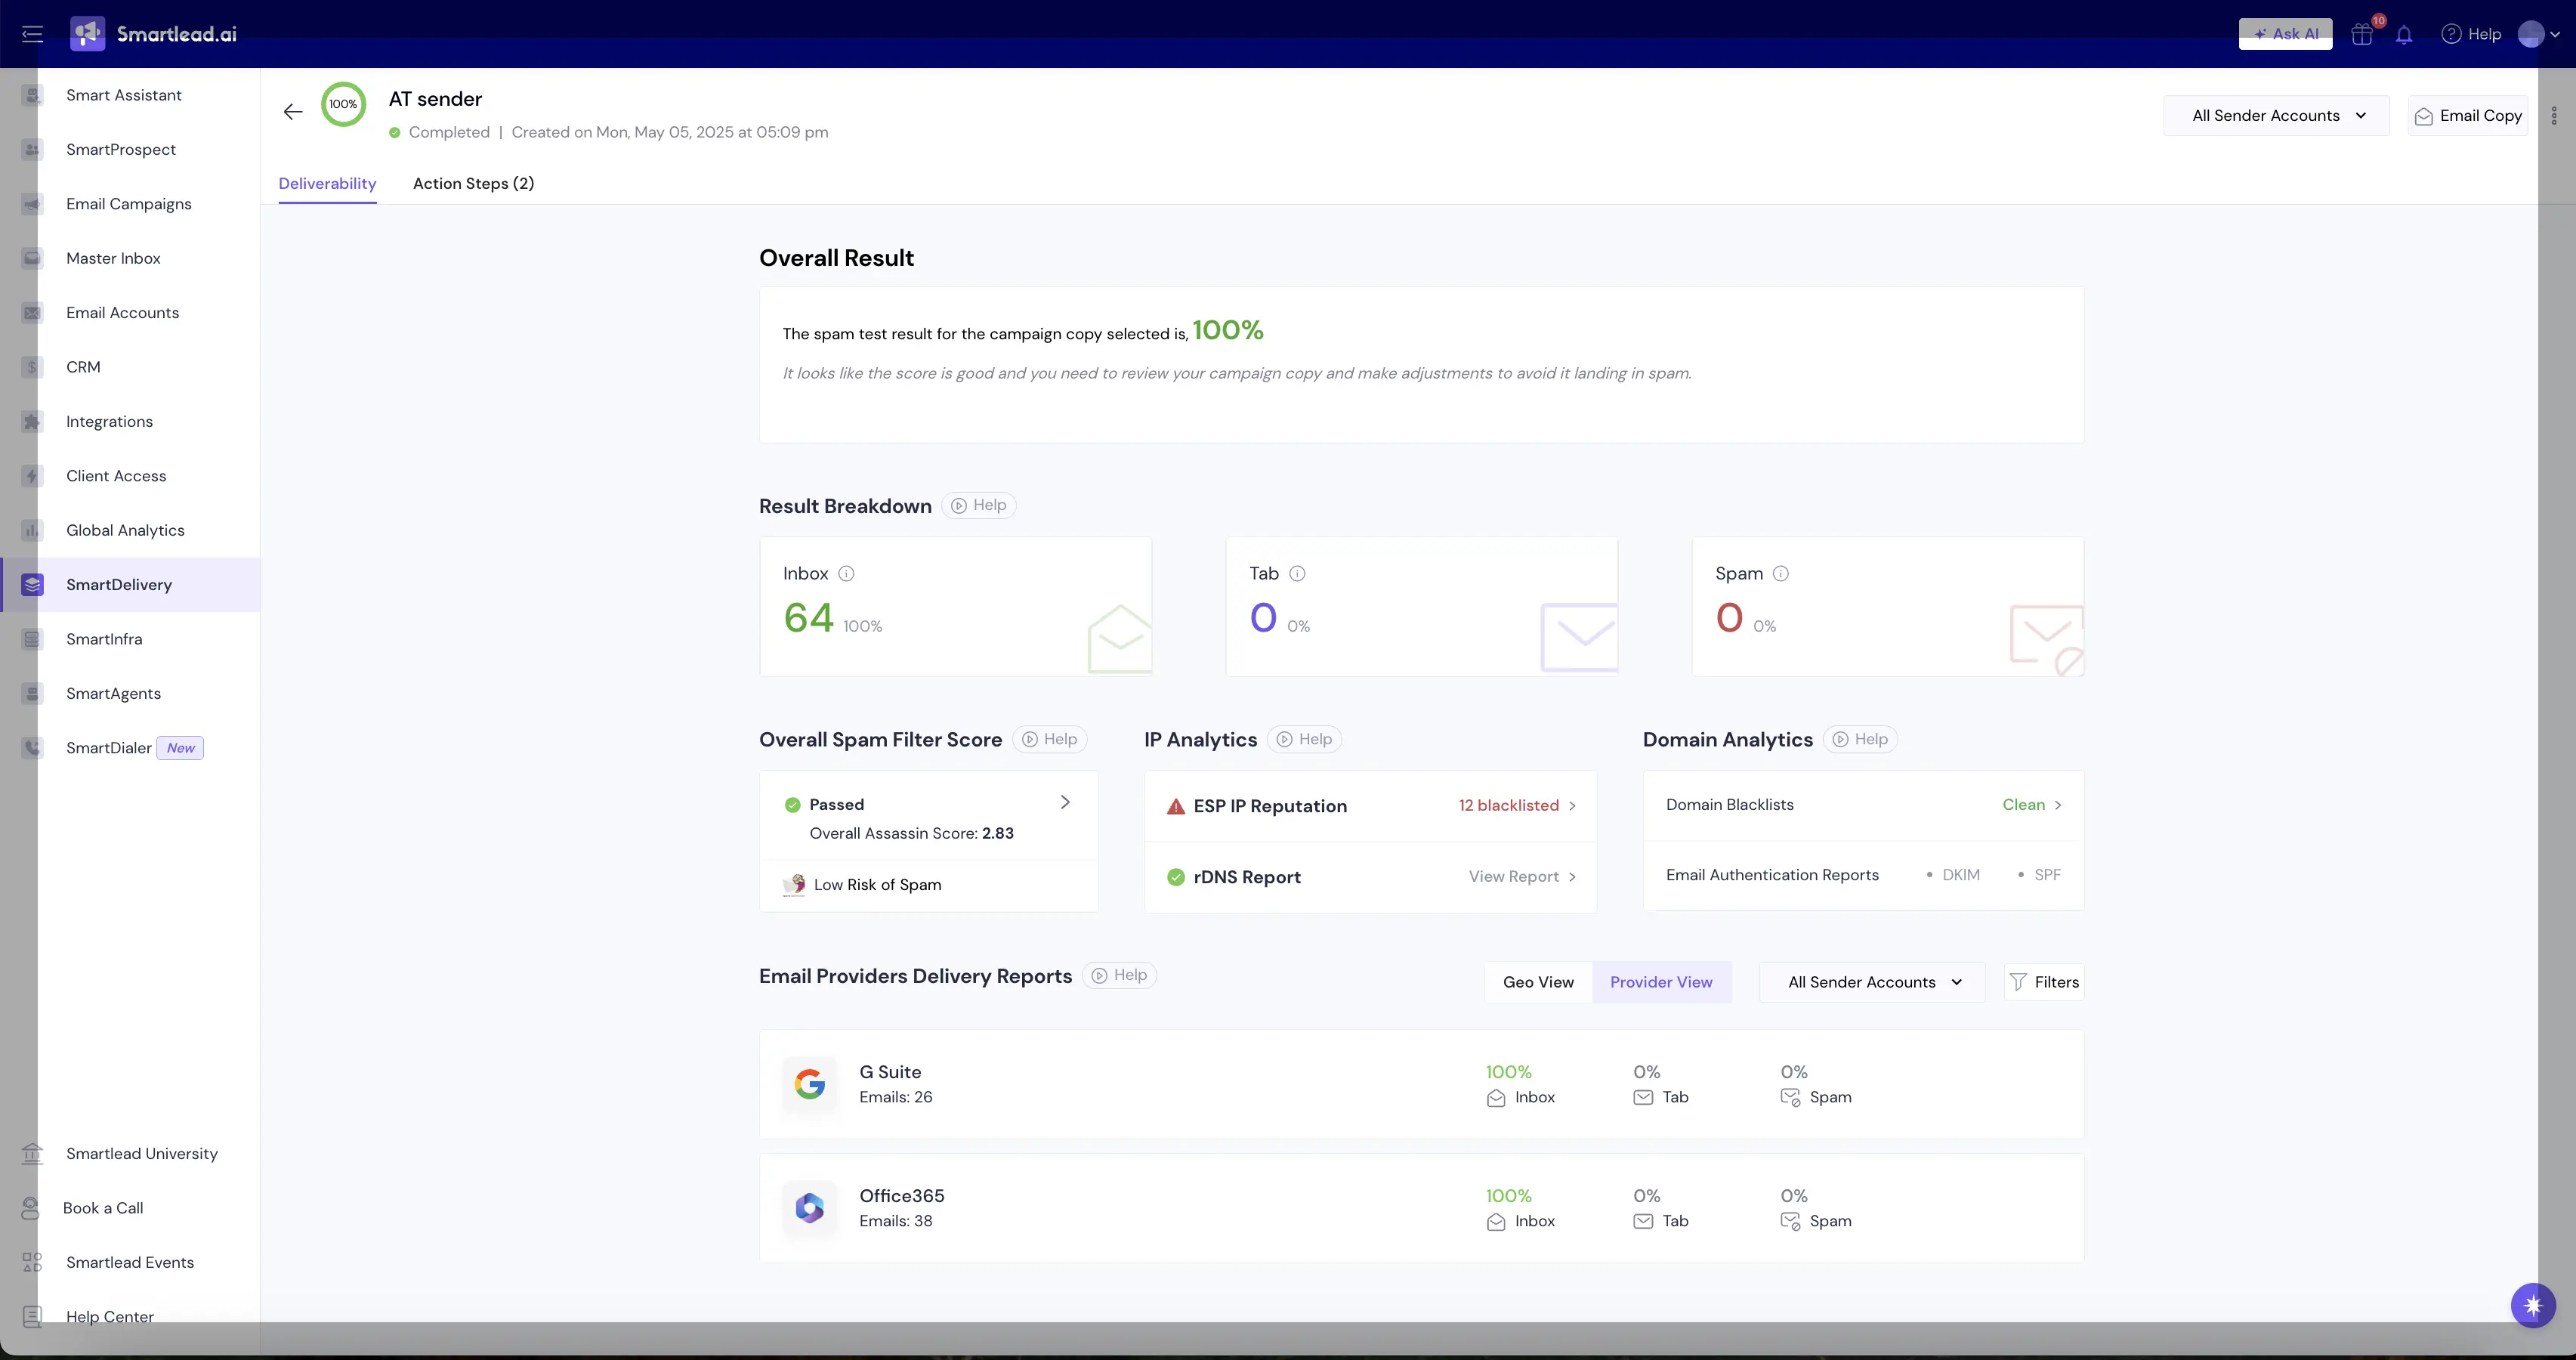2576x1360 pixels.
Task: Switch to the Action Steps (2) tab
Action: [x=473, y=184]
